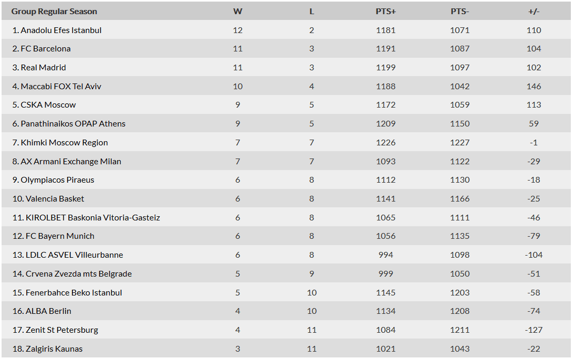Open FC Barcelona team row
This screenshot has height=359, width=574.
(x=286, y=49)
